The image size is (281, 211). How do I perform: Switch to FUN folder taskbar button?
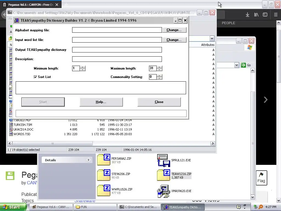95,207
